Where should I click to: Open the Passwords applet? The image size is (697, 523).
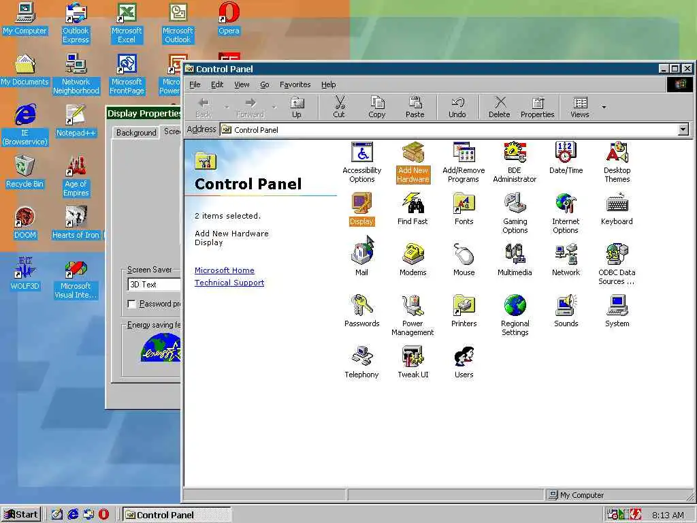coord(362,311)
